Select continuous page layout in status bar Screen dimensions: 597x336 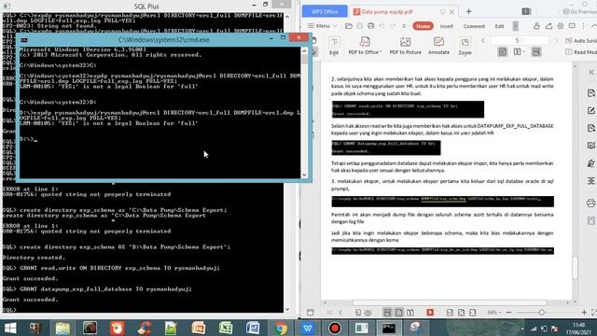tap(387, 313)
